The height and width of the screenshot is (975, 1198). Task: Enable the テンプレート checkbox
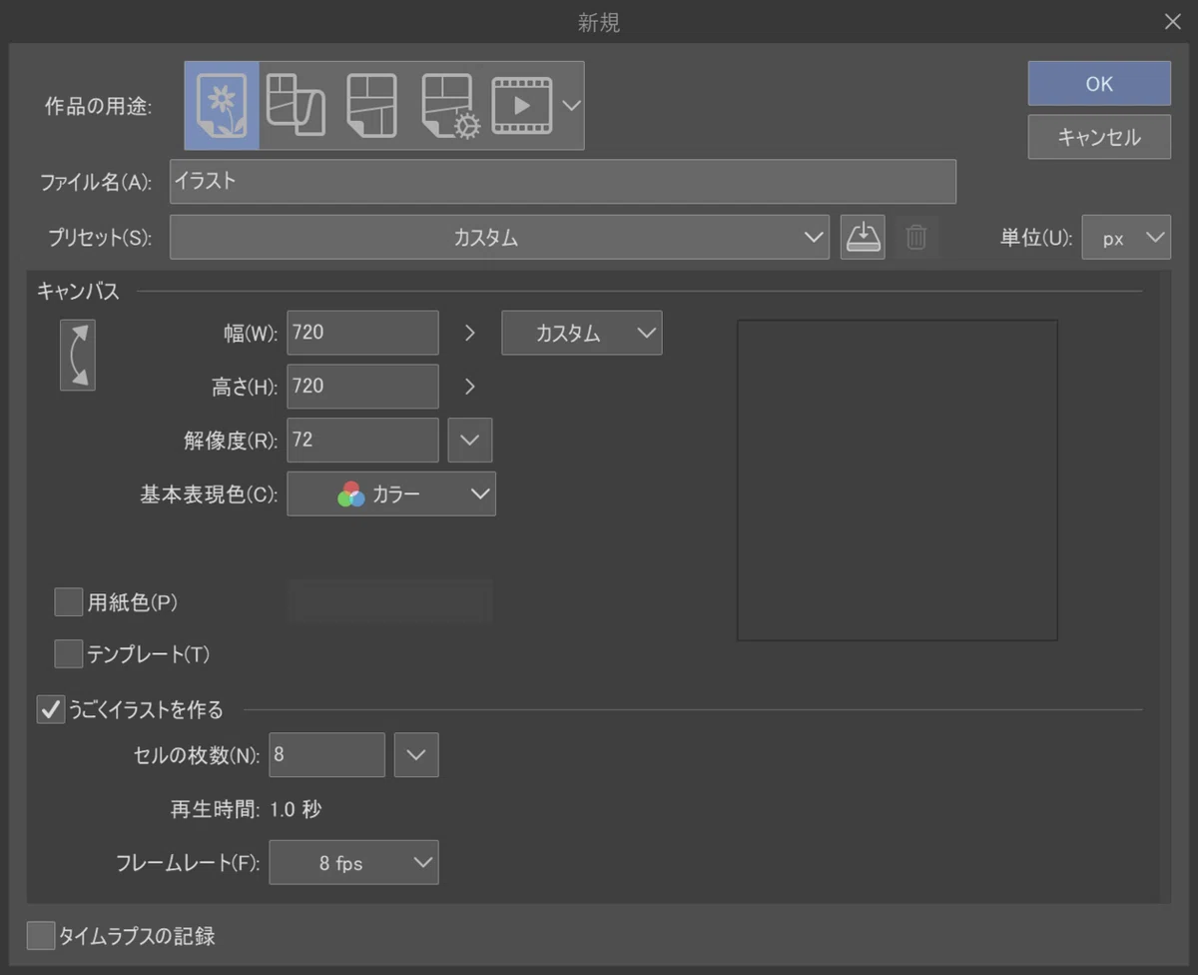[69, 654]
